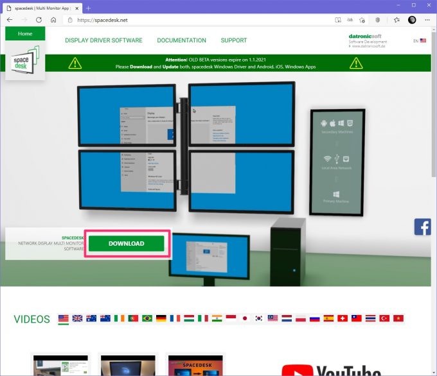Select the US flag under VIDEOS
Viewport: 437px width, 376px height.
(x=64, y=318)
